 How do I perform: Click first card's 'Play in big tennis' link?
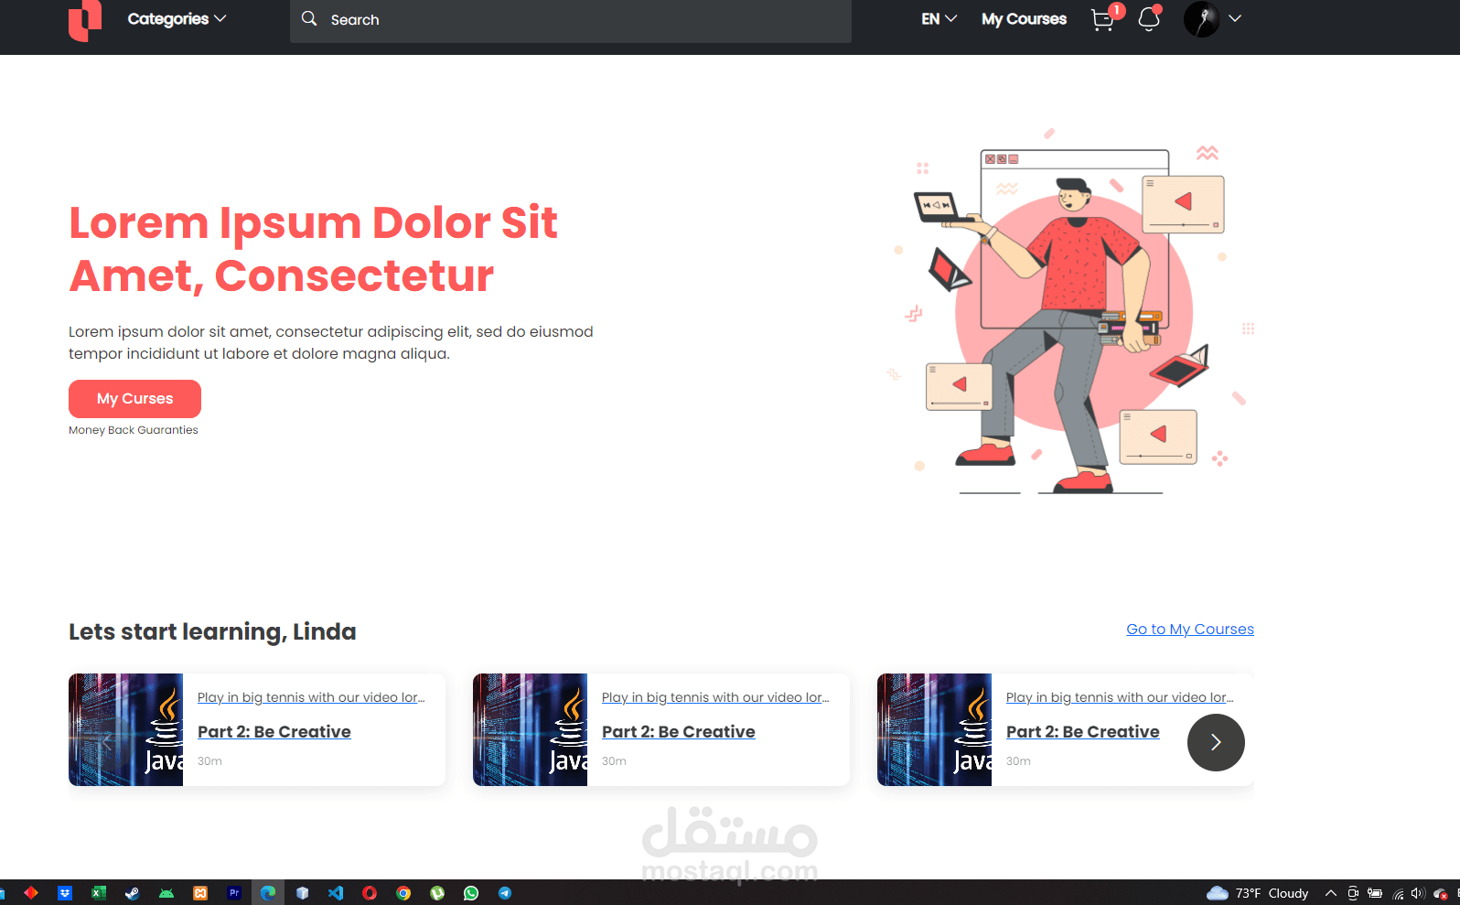click(x=311, y=697)
